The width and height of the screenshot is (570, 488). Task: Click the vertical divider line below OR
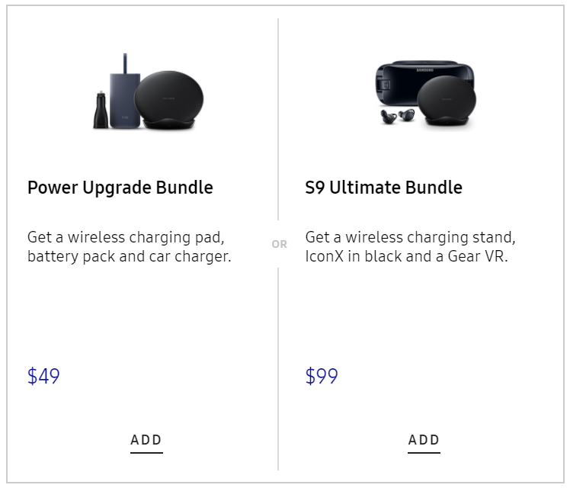(278, 366)
